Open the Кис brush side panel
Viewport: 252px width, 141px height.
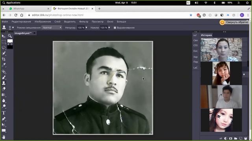pos(195,51)
